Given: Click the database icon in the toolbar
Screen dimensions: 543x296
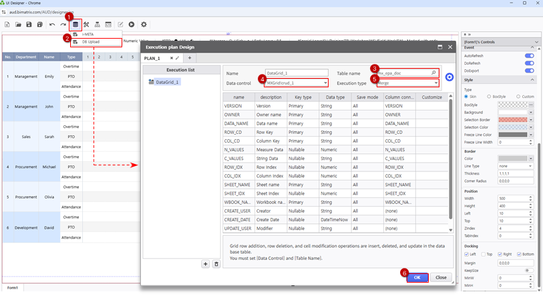Looking at the screenshot, I should (75, 25).
